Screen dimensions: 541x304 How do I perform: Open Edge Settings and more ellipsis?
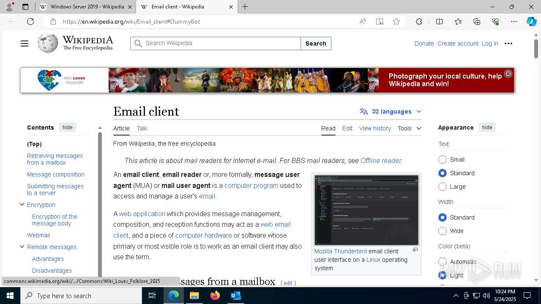click(514, 22)
